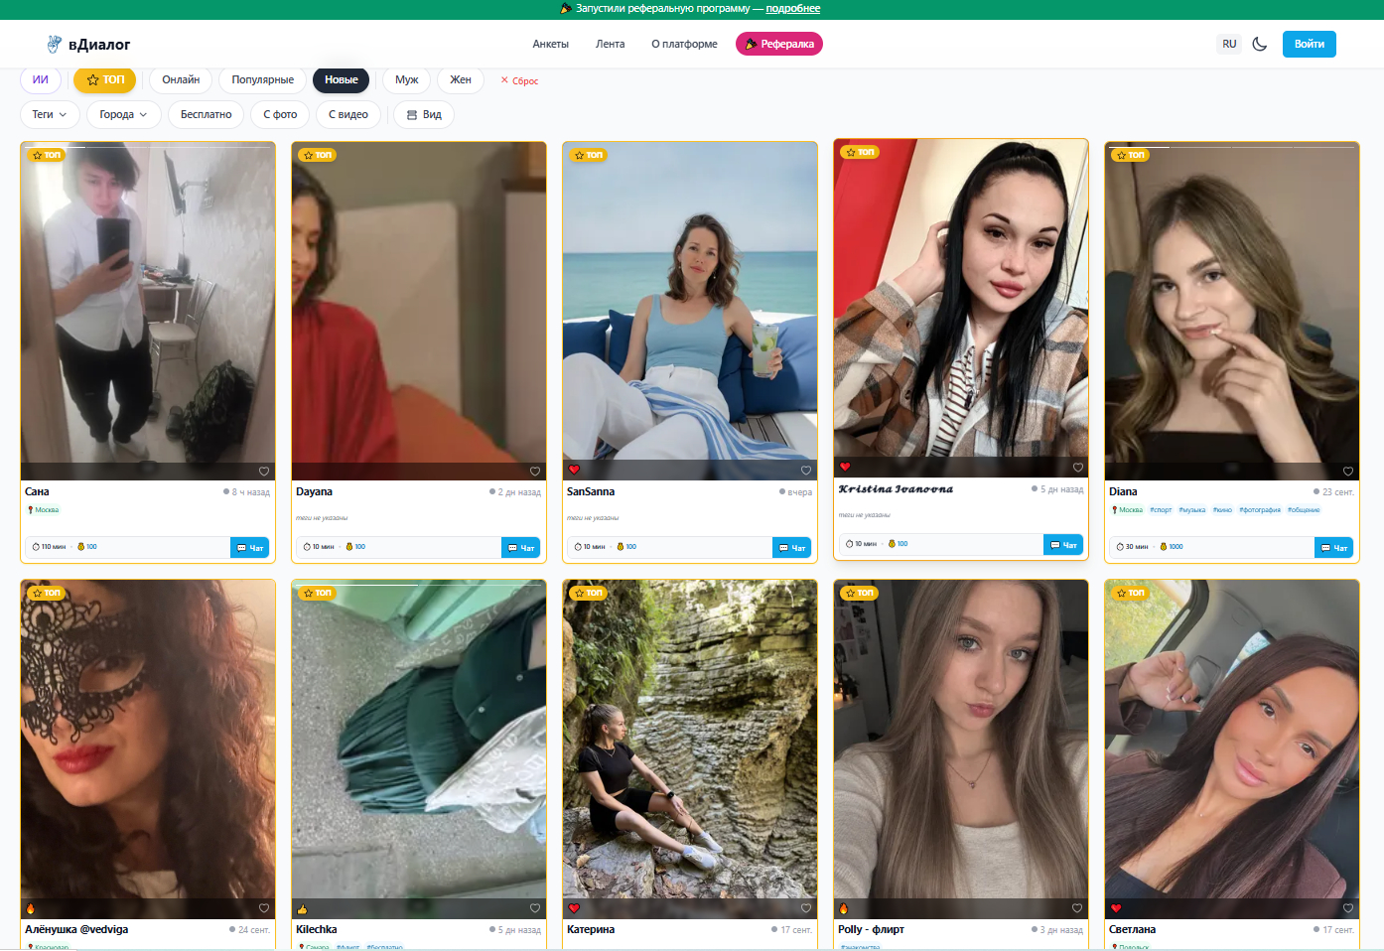
Task: Open О платформе page
Action: pos(684,44)
